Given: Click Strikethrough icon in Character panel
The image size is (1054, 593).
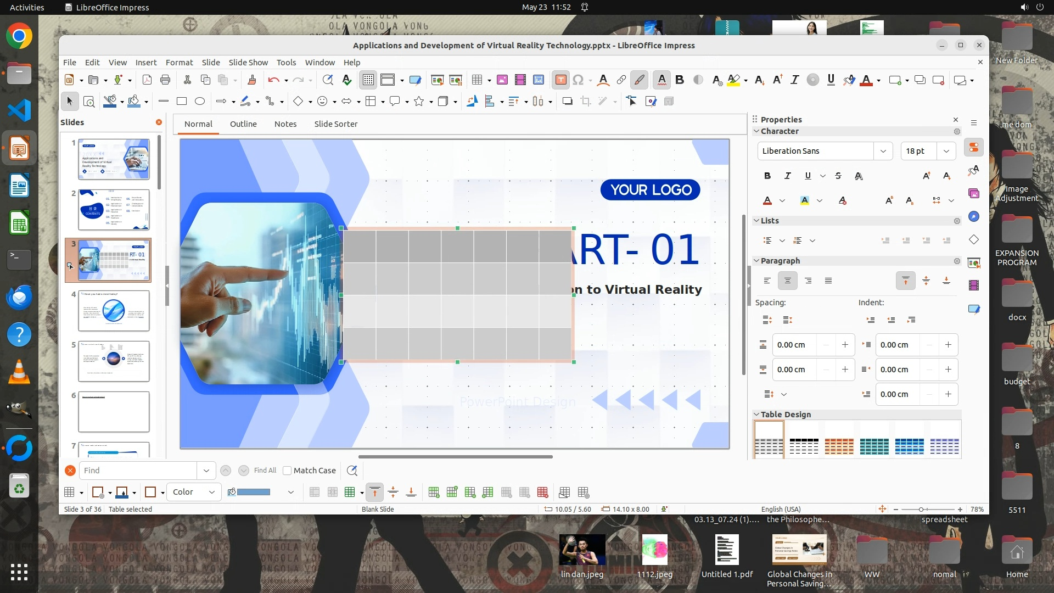Looking at the screenshot, I should [838, 176].
